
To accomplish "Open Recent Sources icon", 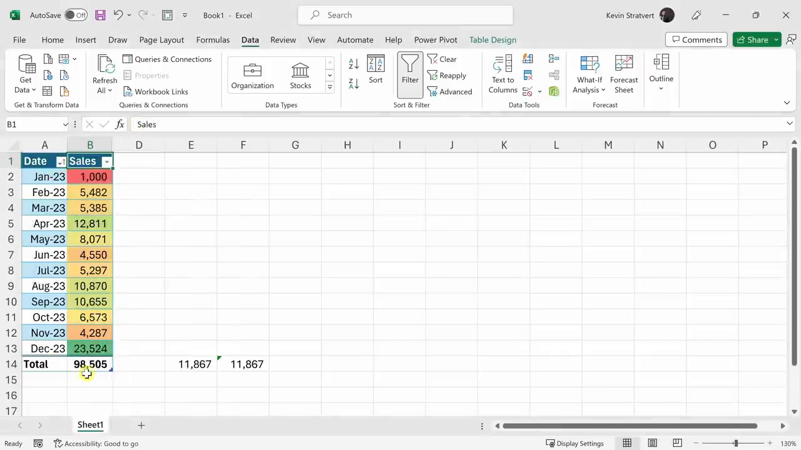I will click(x=64, y=76).
